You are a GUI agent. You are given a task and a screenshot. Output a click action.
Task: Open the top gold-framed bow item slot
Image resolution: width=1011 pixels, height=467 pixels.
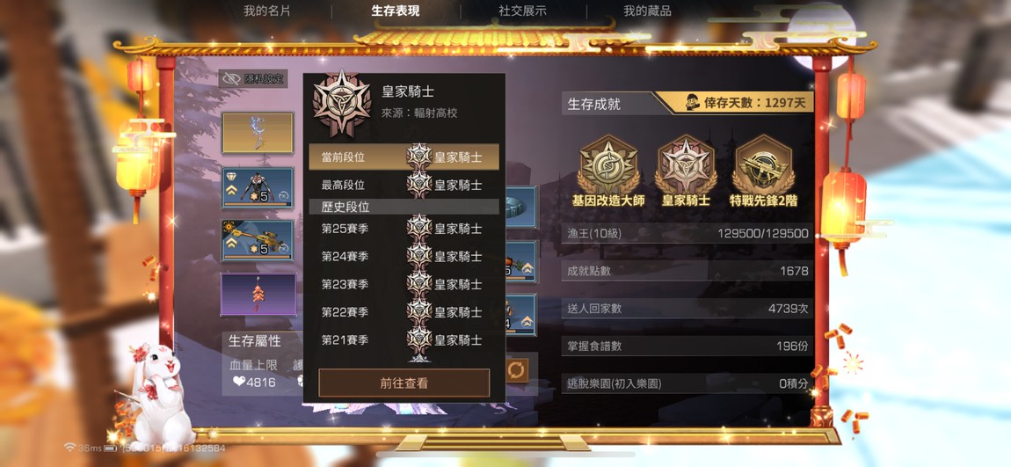click(258, 132)
